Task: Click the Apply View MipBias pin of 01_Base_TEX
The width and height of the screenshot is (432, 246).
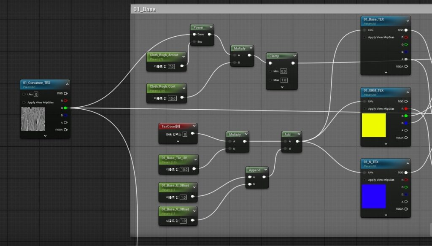Action: click(x=364, y=37)
